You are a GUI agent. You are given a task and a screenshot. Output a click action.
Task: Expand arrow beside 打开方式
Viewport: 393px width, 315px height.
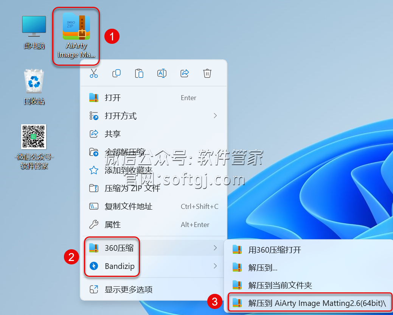215,116
